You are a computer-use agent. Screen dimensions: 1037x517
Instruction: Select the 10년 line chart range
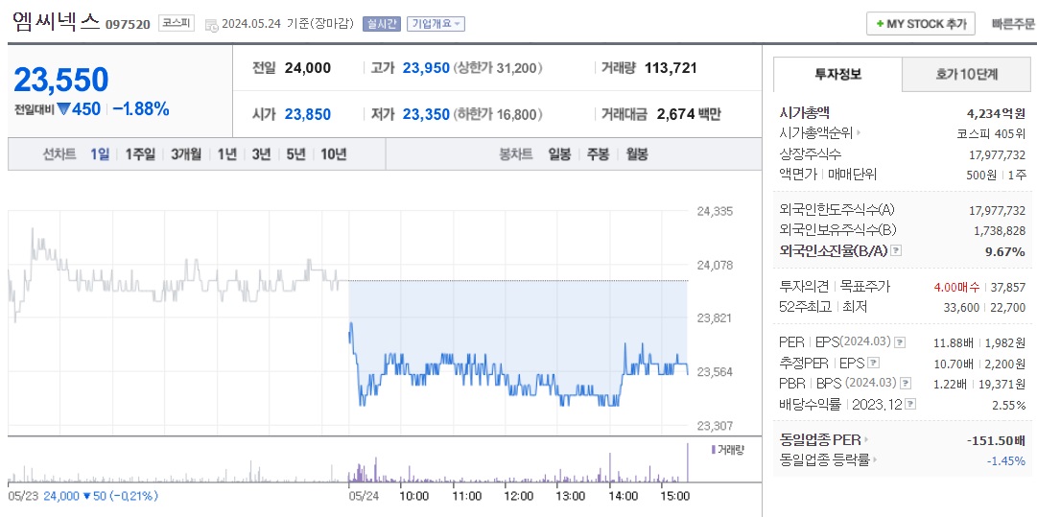[x=333, y=154]
